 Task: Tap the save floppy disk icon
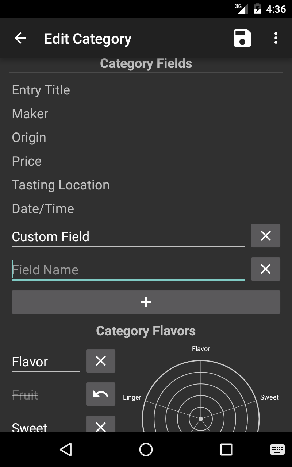click(242, 38)
